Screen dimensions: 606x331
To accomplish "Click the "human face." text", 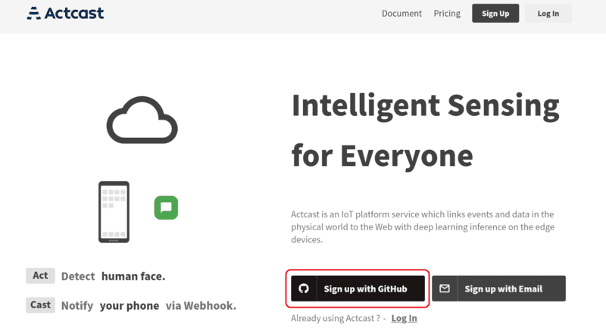I will tap(133, 276).
